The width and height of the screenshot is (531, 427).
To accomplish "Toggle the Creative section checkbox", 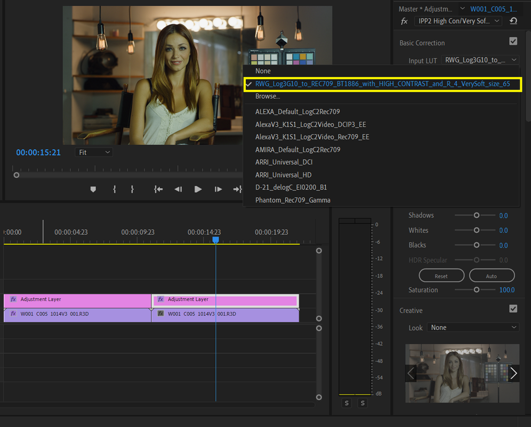I will 513,309.
